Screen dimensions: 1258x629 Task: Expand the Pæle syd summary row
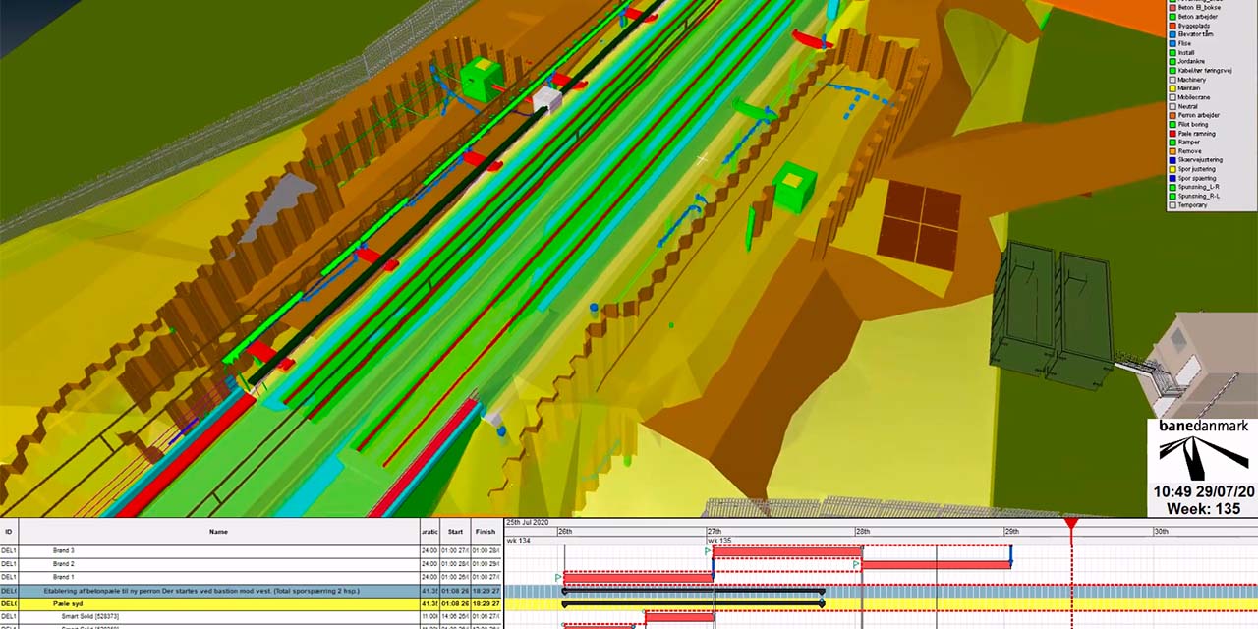click(x=69, y=603)
